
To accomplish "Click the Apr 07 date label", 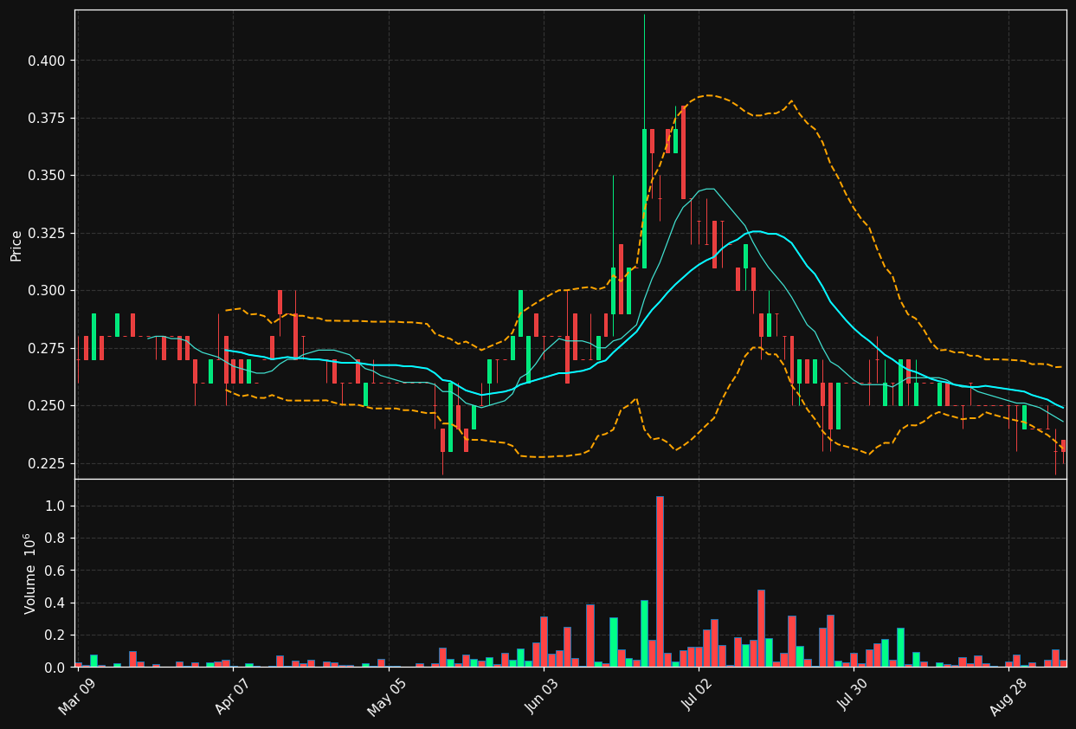I will coord(231,696).
